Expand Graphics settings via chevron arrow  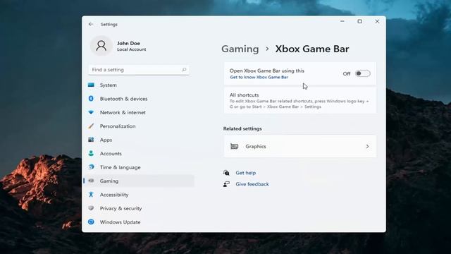click(367, 147)
